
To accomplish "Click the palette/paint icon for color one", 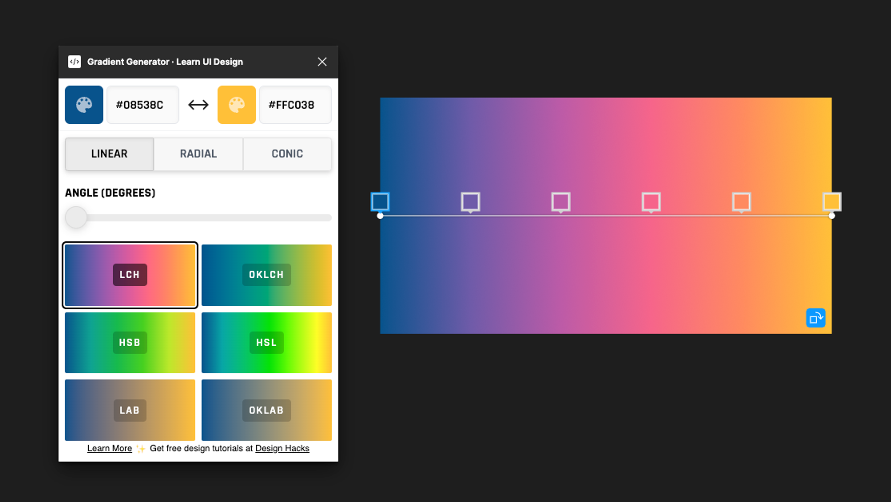I will pyautogui.click(x=84, y=105).
